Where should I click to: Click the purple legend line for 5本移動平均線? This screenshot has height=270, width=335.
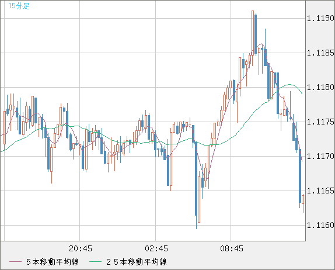pos(15,262)
